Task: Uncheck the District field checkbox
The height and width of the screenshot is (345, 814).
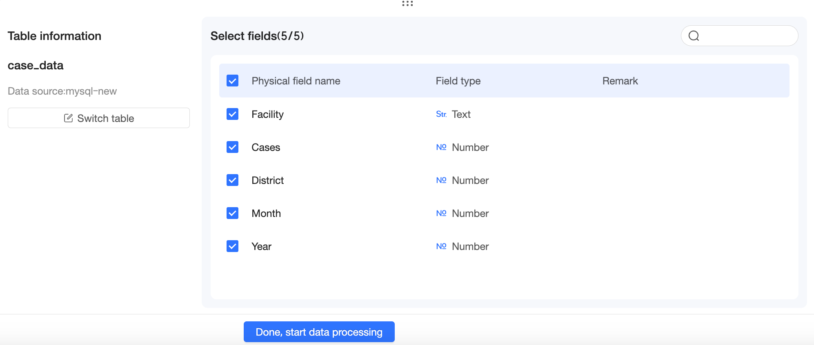Action: 232,180
